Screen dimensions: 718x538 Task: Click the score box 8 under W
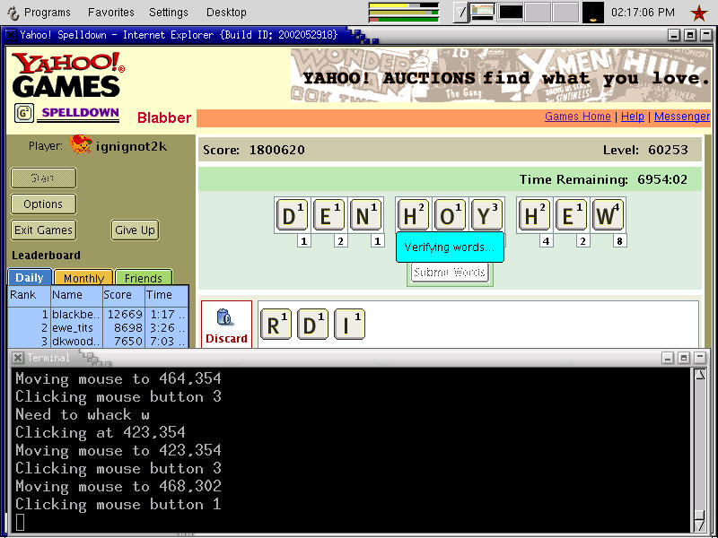point(619,241)
